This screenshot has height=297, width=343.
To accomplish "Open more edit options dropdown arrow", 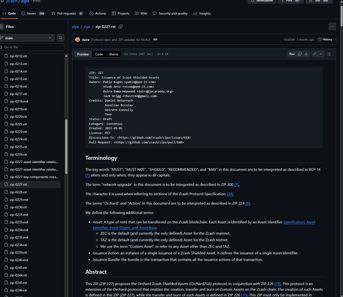I will point(320,54).
